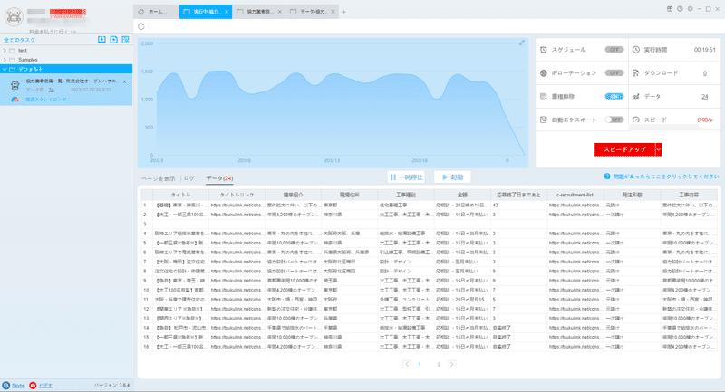The width and height of the screenshot is (725, 392).
Task: Toggle the IPローテーション switch
Action: pos(614,73)
